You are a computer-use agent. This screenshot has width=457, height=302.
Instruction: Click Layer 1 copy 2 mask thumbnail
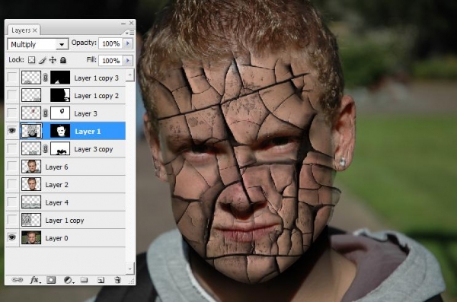[x=60, y=95]
